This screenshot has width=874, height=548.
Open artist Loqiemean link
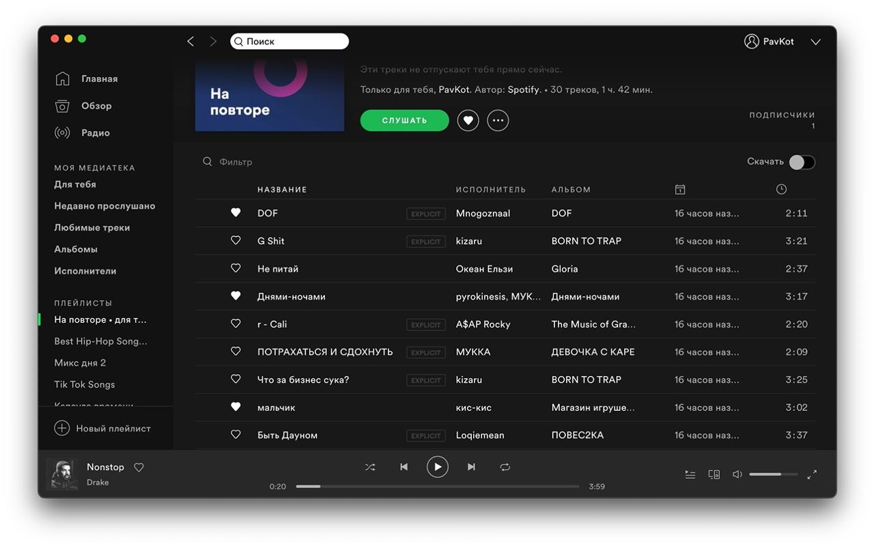click(480, 435)
